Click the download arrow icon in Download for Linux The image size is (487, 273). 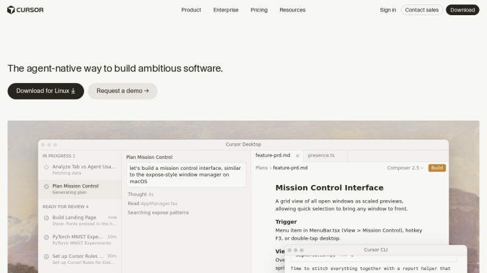coord(73,91)
